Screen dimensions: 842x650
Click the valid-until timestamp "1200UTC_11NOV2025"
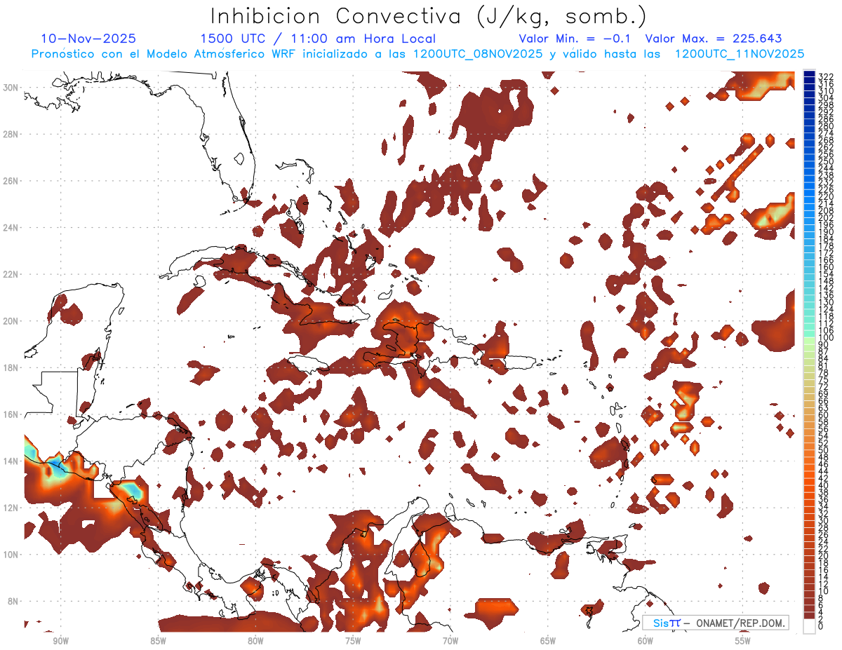click(740, 54)
